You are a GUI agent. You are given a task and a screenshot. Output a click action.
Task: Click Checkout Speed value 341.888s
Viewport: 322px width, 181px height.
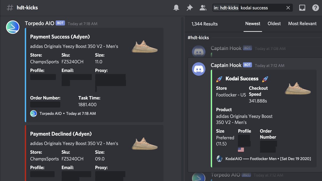258,101
